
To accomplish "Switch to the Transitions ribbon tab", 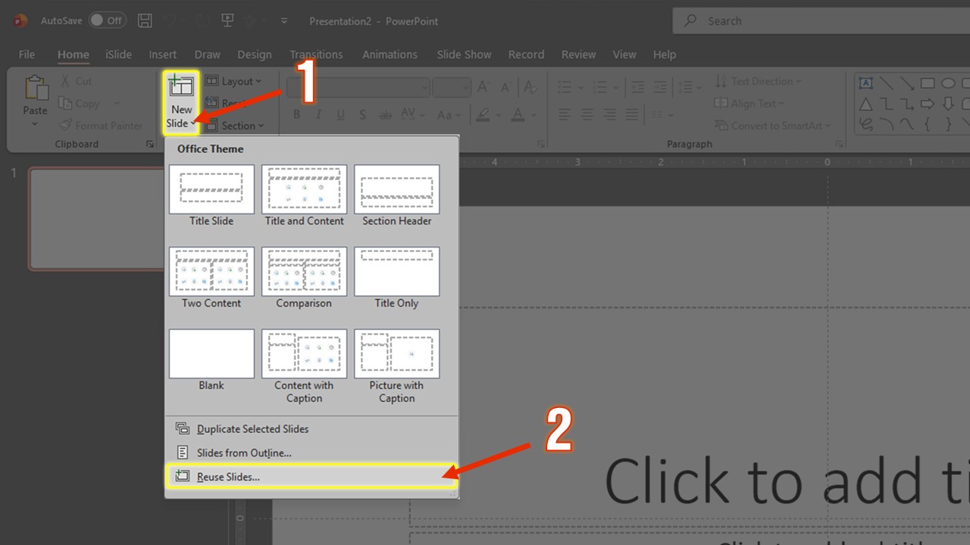I will (x=316, y=54).
